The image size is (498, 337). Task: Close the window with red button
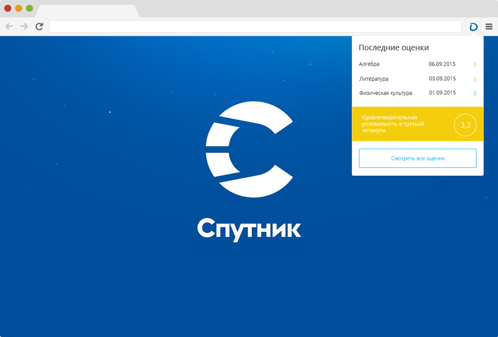(8, 8)
